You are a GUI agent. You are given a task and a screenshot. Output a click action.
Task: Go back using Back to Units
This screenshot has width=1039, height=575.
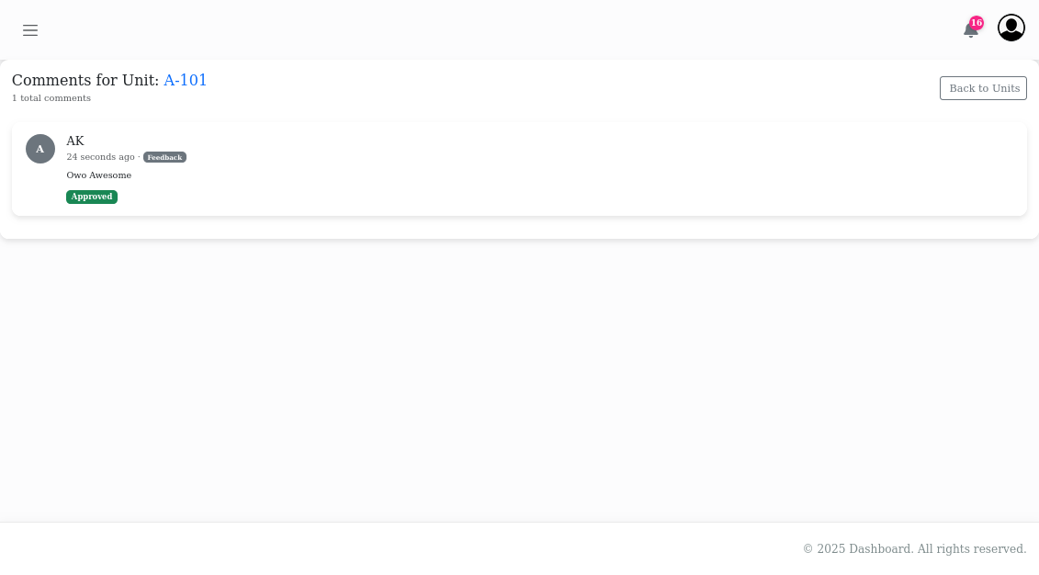tap(983, 88)
